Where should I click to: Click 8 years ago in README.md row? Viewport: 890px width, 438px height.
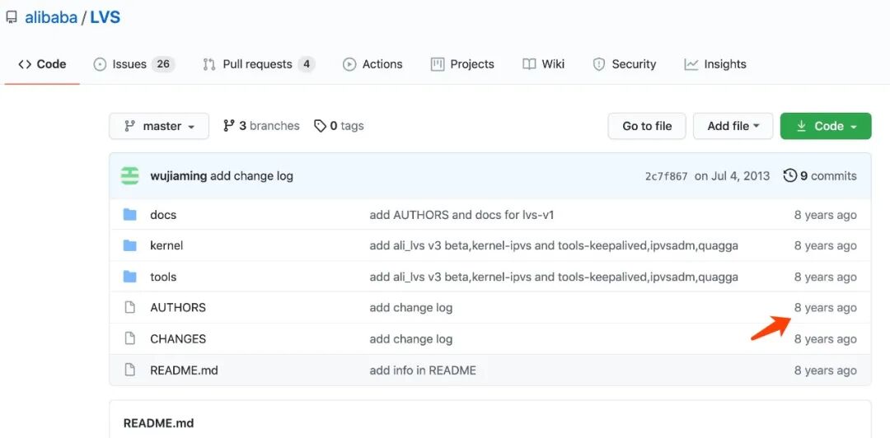(825, 370)
